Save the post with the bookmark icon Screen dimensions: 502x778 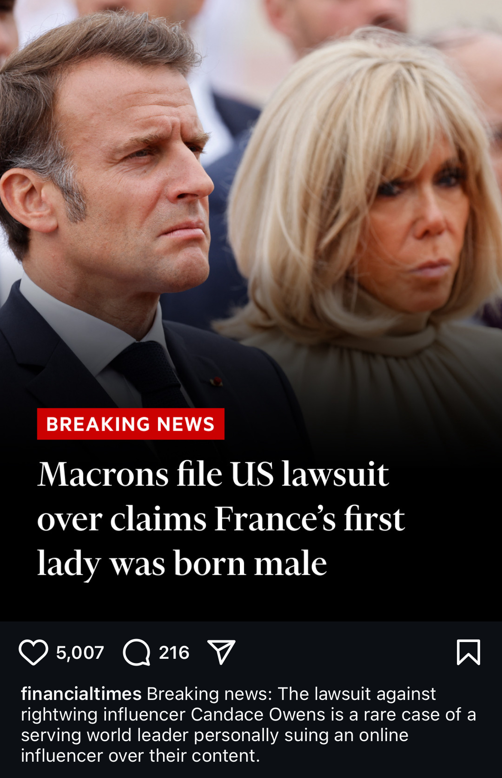[x=469, y=652]
